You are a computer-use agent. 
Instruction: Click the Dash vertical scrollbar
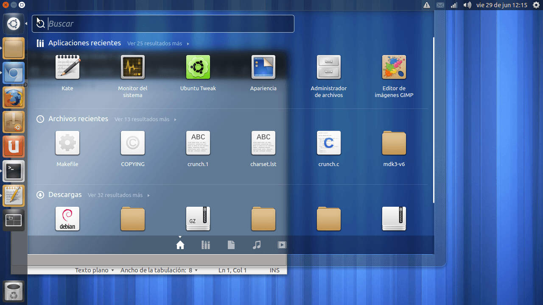pos(434,120)
